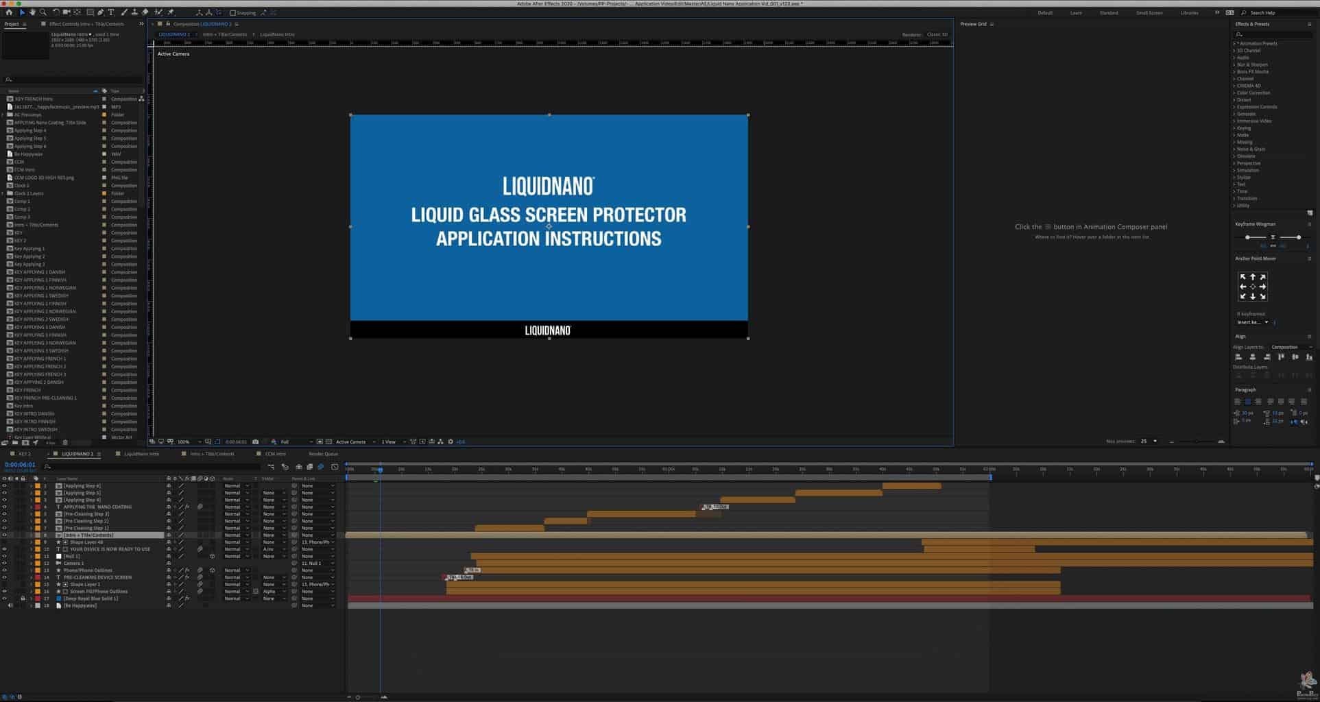Select the Pen tool

[101, 12]
